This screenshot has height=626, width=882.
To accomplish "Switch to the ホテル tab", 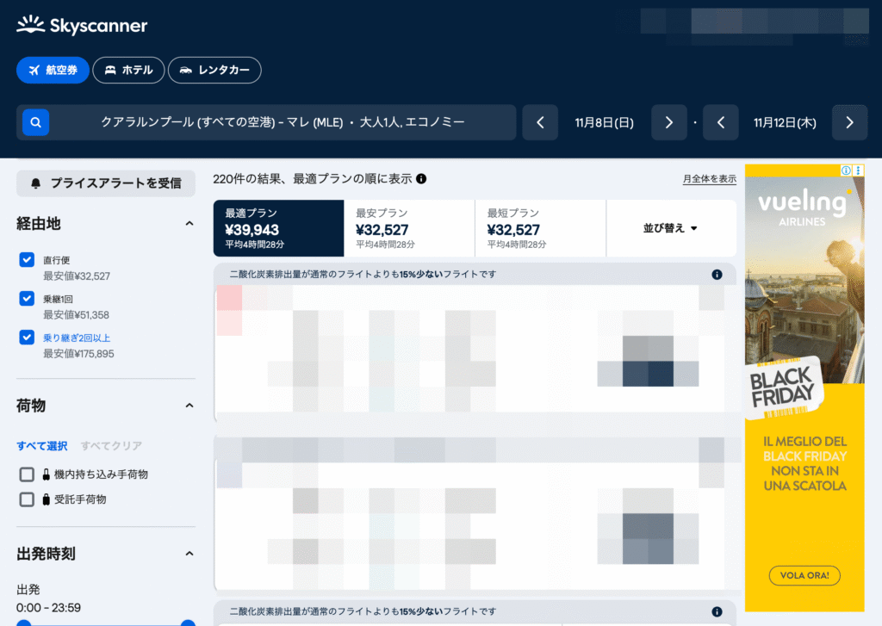I will [128, 70].
